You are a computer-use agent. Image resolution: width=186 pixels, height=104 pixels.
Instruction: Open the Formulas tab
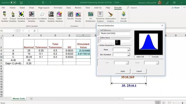click(x=58, y=8)
